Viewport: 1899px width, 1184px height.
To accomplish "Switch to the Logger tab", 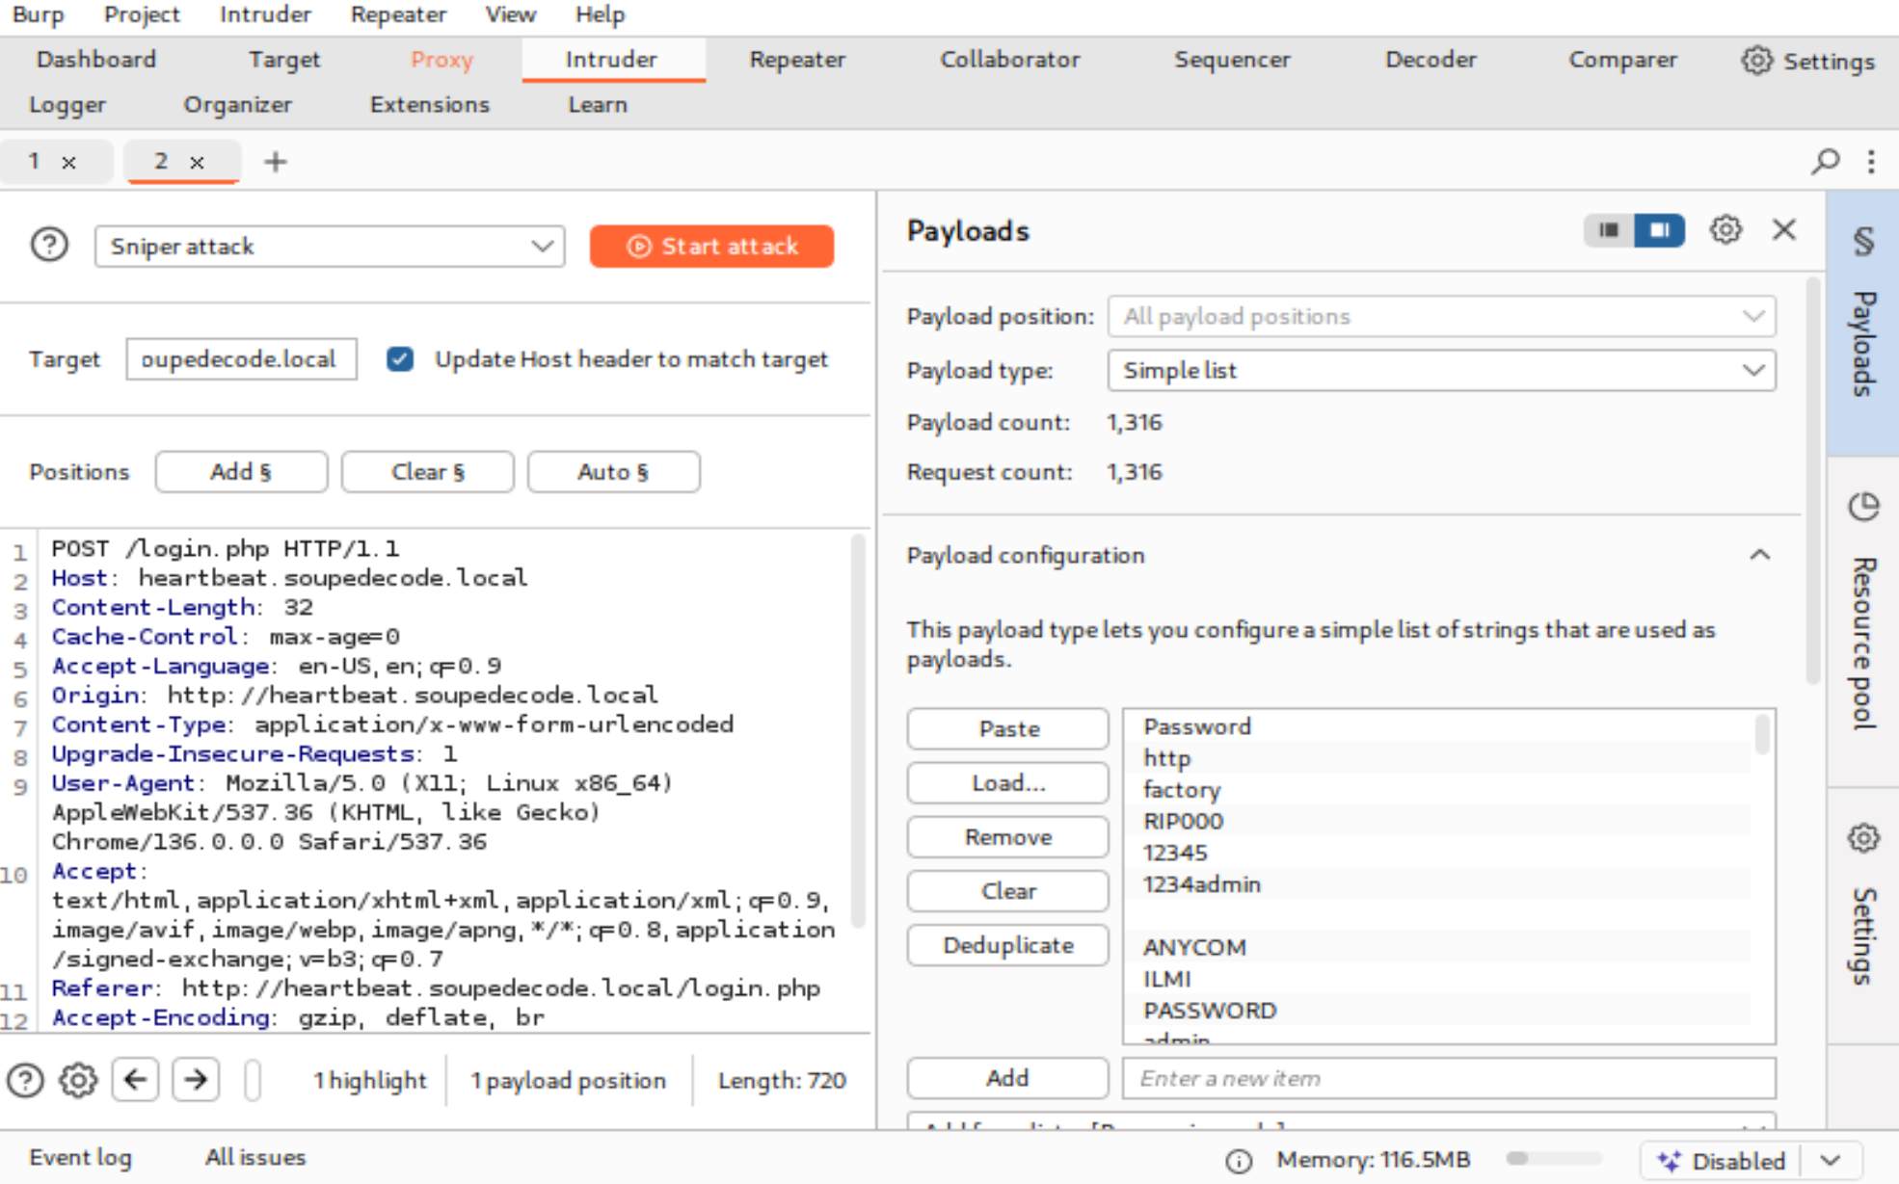I will click(67, 104).
